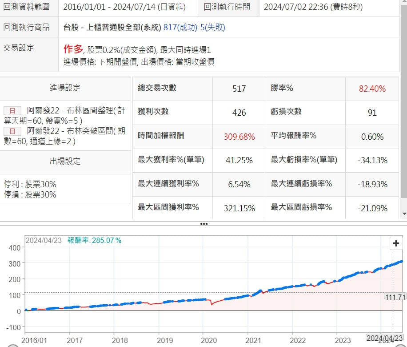
Task: Click the 進場設定 section header
Action: tap(65, 88)
